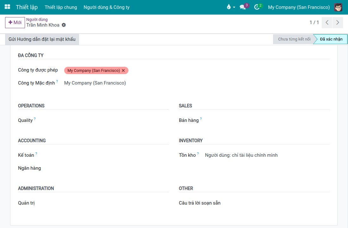Go to next record arrow
348x228 pixels.
coord(338,22)
